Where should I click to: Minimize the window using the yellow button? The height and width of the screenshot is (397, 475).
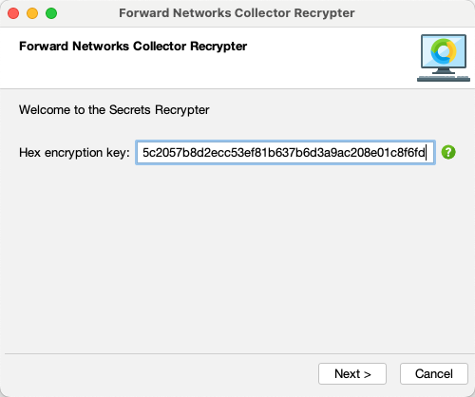pos(32,13)
